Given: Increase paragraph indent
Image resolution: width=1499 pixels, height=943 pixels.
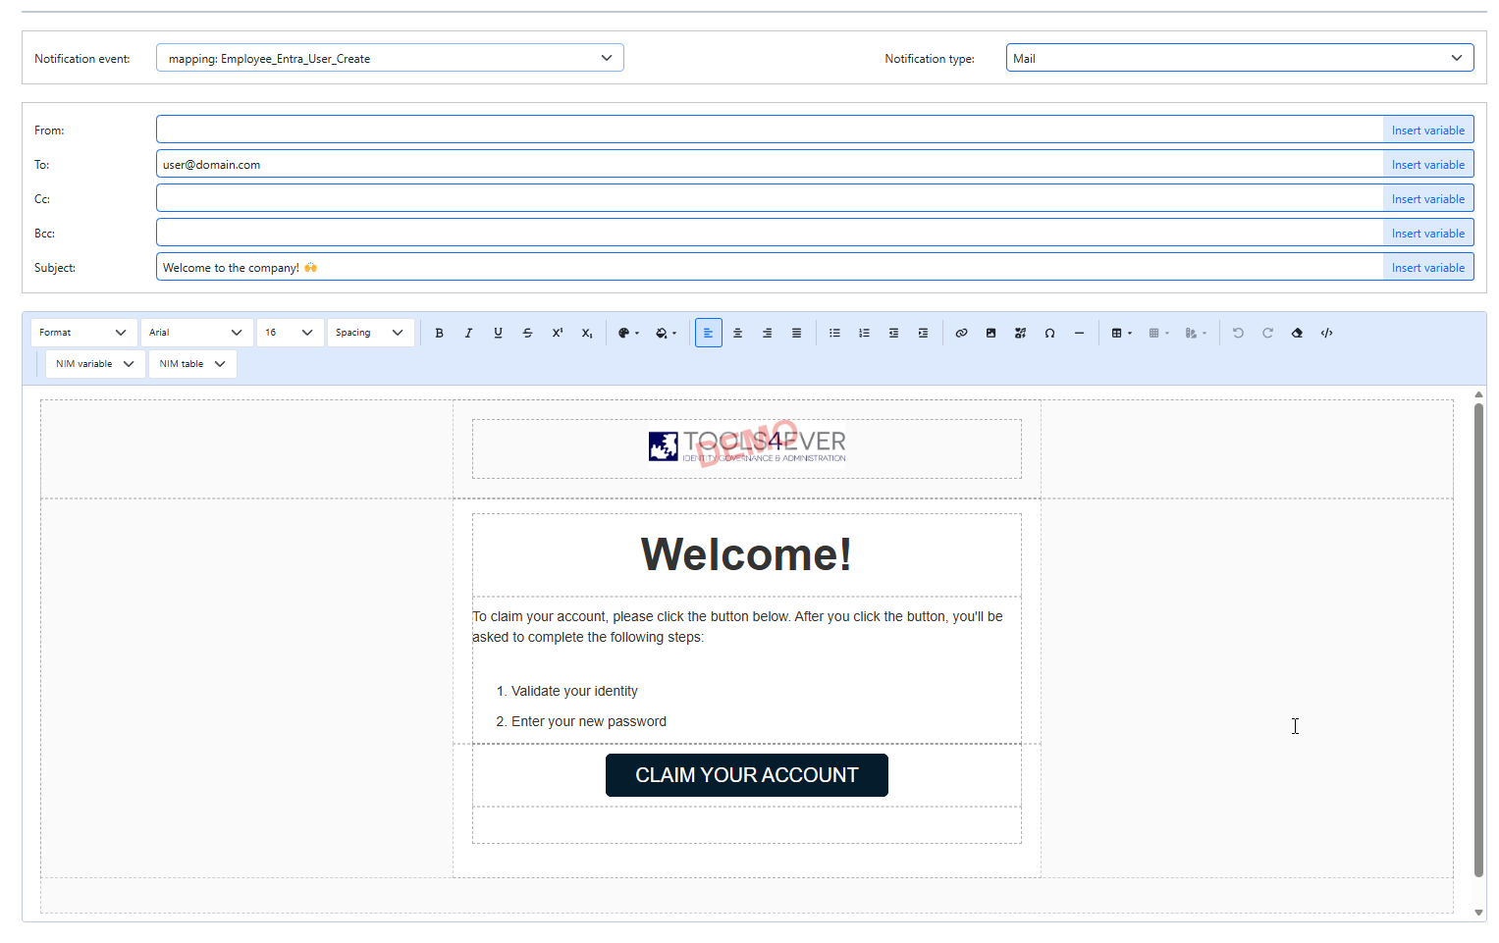Looking at the screenshot, I should [x=923, y=333].
